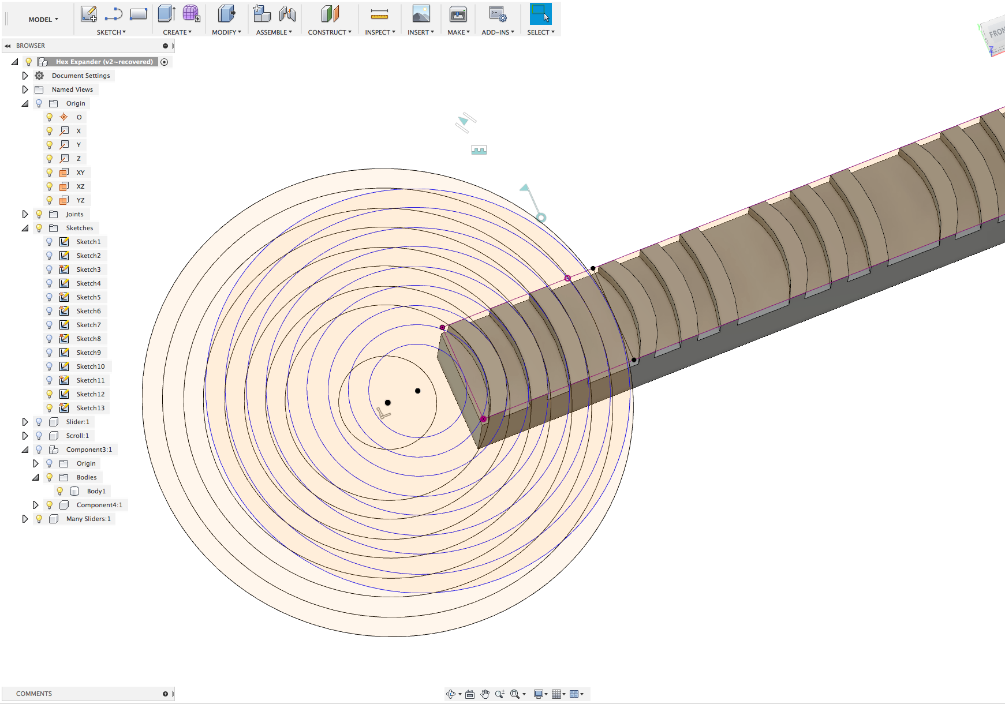
Task: Open the INSERT menu label
Action: point(421,32)
